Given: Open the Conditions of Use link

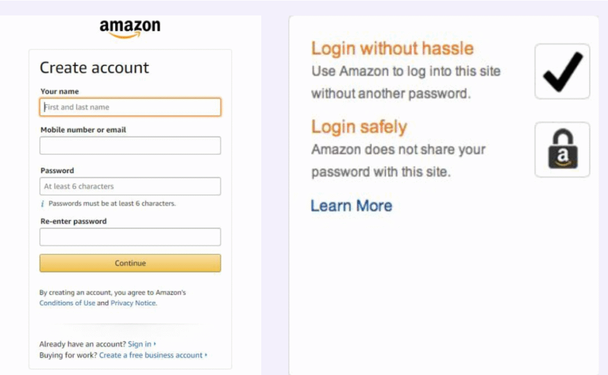Looking at the screenshot, I should tap(67, 303).
